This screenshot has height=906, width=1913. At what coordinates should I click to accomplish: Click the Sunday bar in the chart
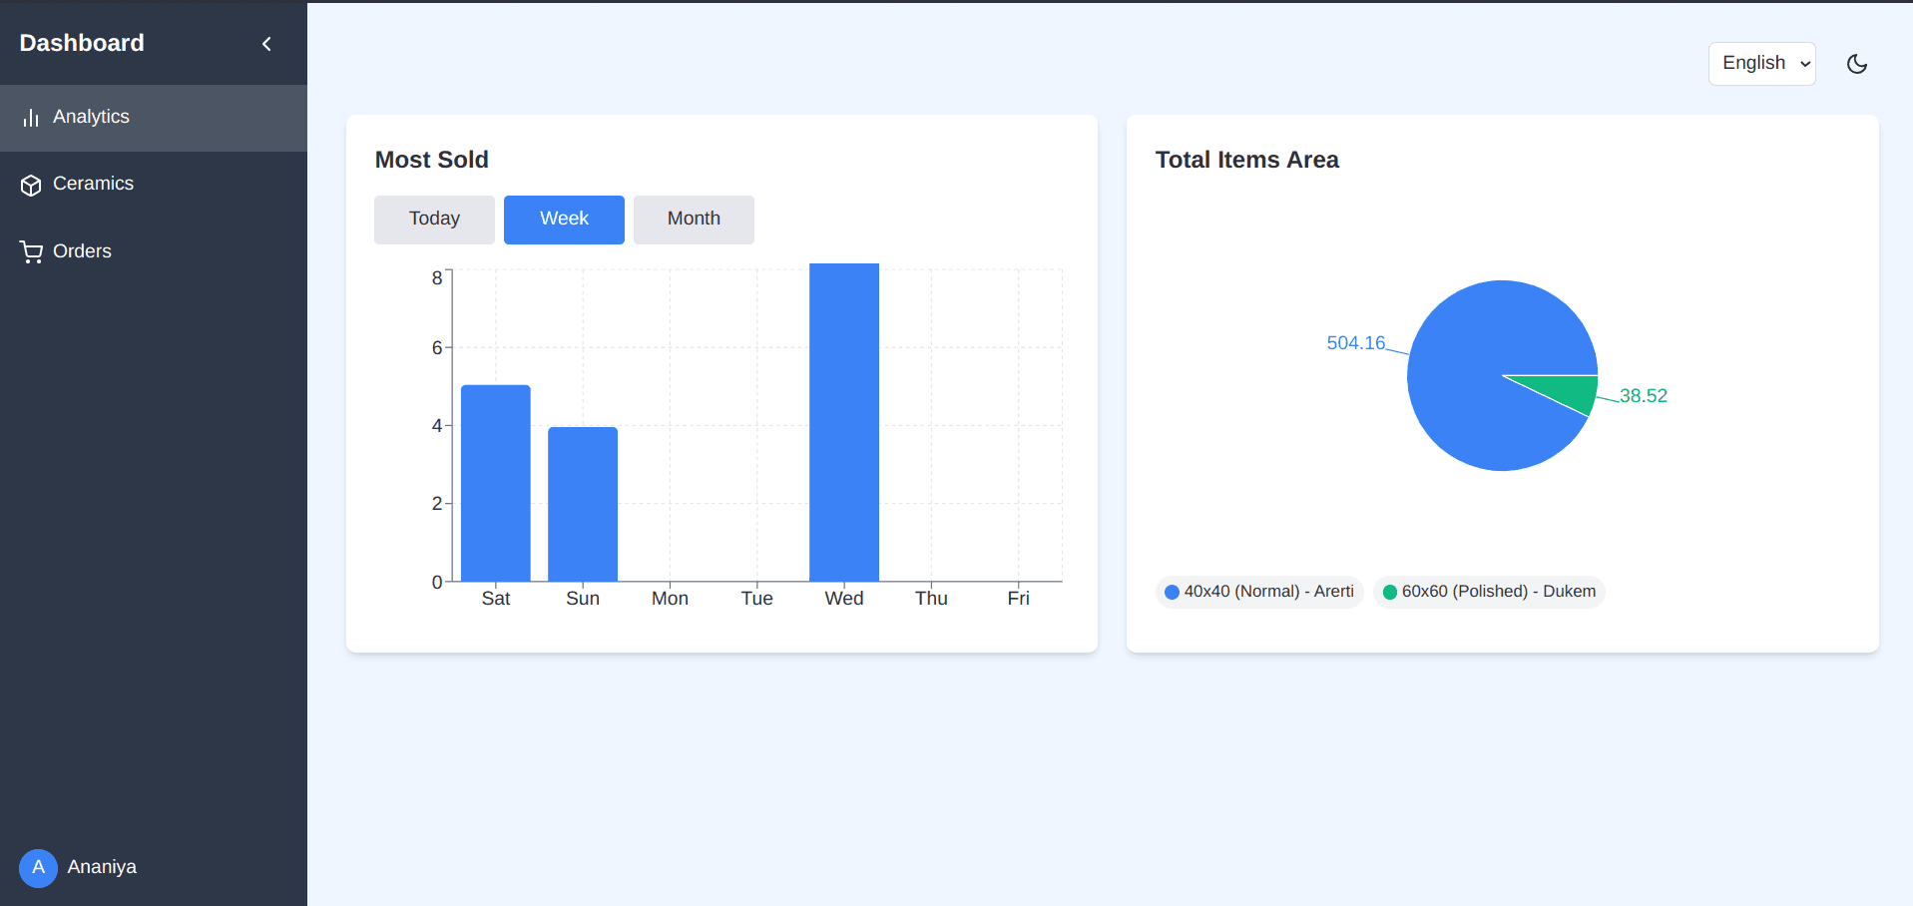(583, 504)
